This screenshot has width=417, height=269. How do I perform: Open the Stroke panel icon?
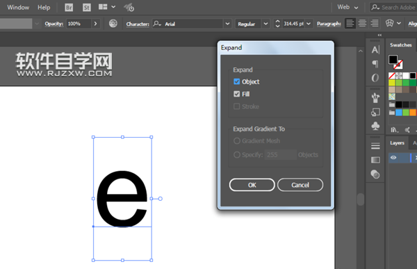click(375, 146)
